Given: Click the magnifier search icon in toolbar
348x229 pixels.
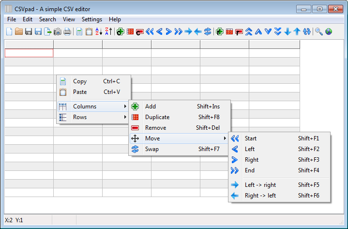Looking at the screenshot, I should point(318,32).
